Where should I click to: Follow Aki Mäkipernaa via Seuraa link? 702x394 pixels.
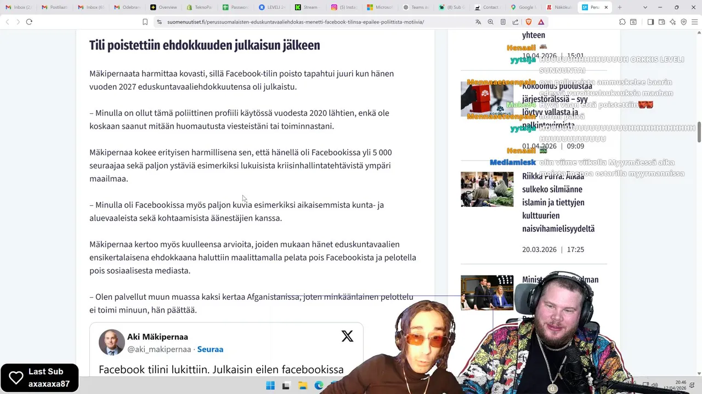point(210,349)
